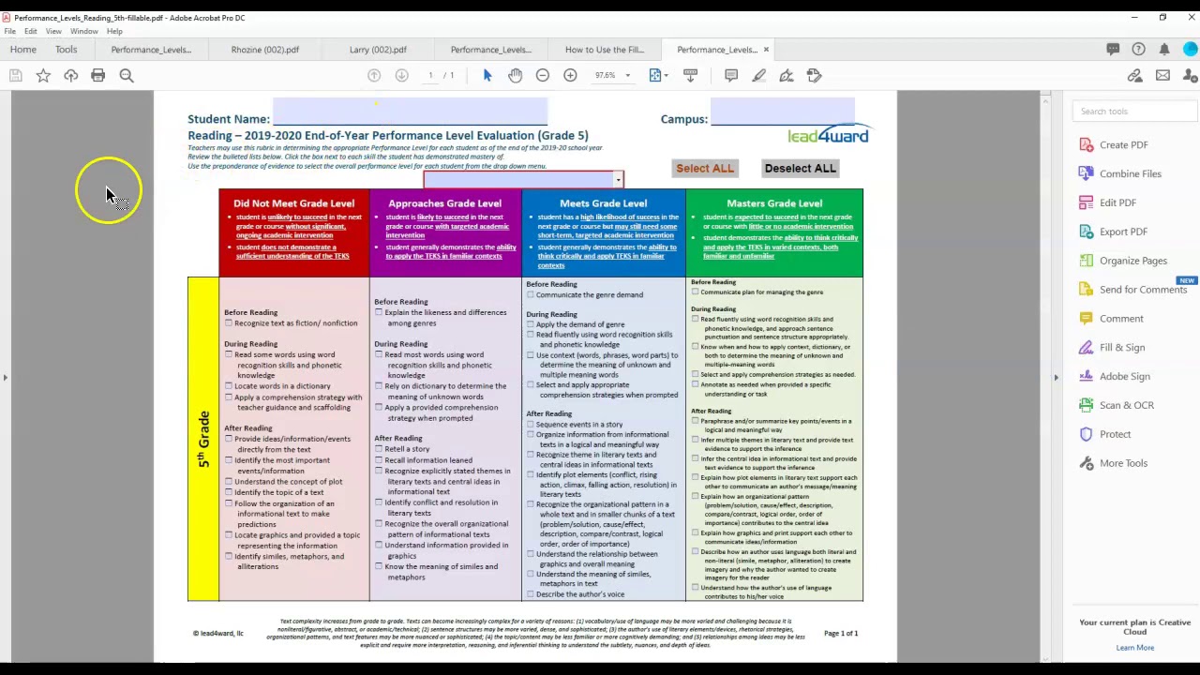Open the performance level dropdown on the form
Image resolution: width=1200 pixels, height=675 pixels.
618,180
